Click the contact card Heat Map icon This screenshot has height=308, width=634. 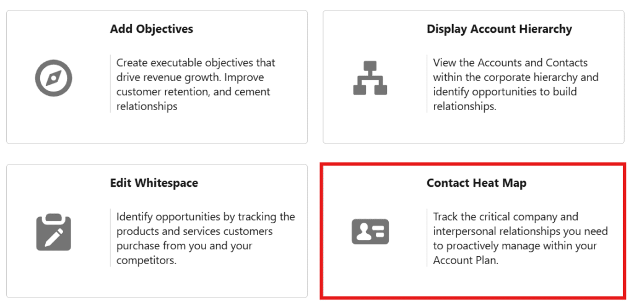(370, 231)
